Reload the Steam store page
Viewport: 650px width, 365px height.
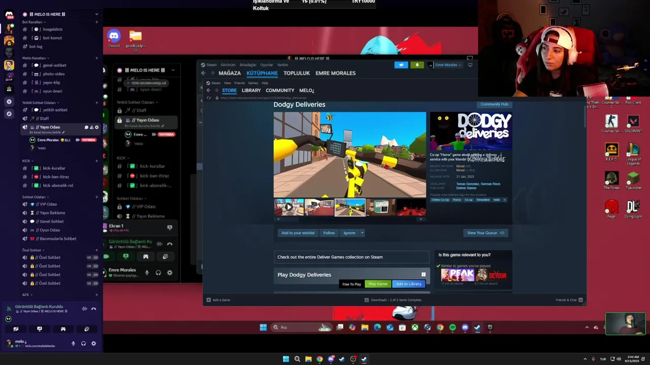coord(208,98)
